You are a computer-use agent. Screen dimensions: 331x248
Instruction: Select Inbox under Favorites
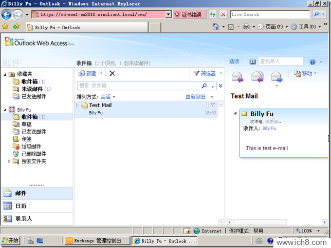pos(29,81)
